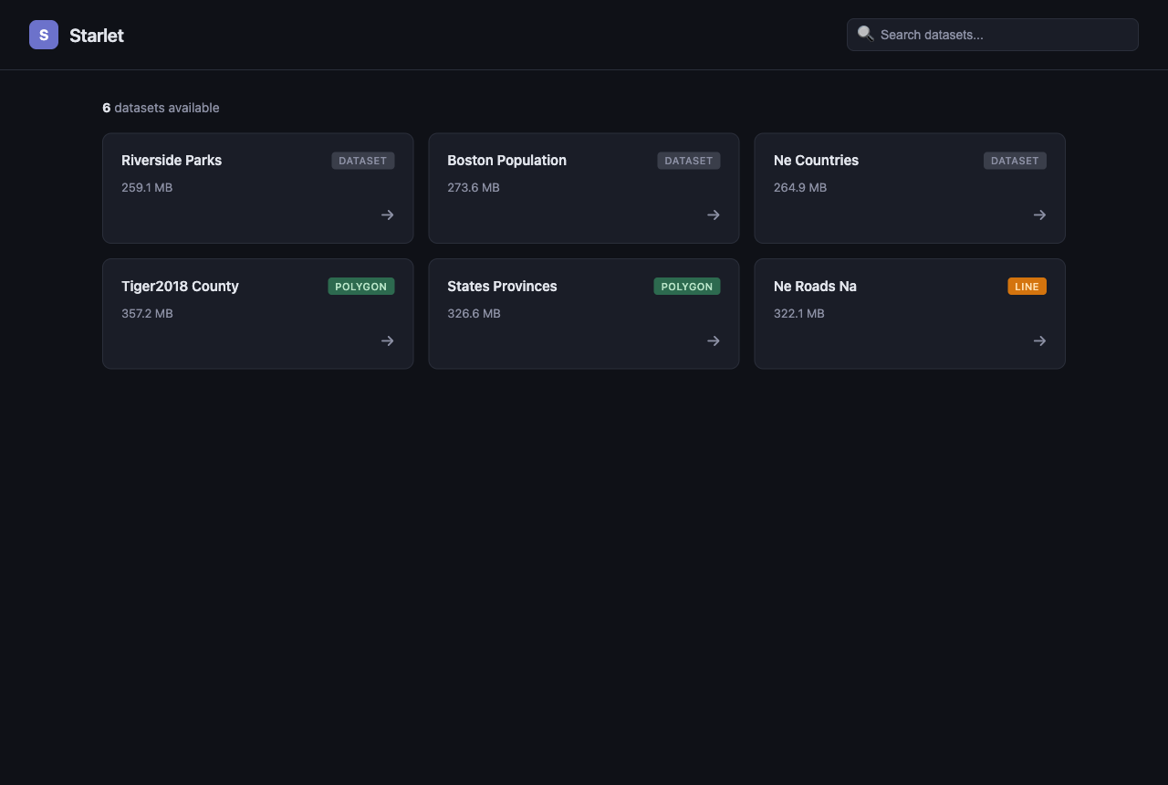This screenshot has width=1168, height=785.
Task: Click the POLYGON badge on States Provinces
Action: [x=687, y=287]
